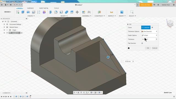Screen dimensions: 176x99
Task: Click the Subscribe Now button
Action: pos(145,5)
